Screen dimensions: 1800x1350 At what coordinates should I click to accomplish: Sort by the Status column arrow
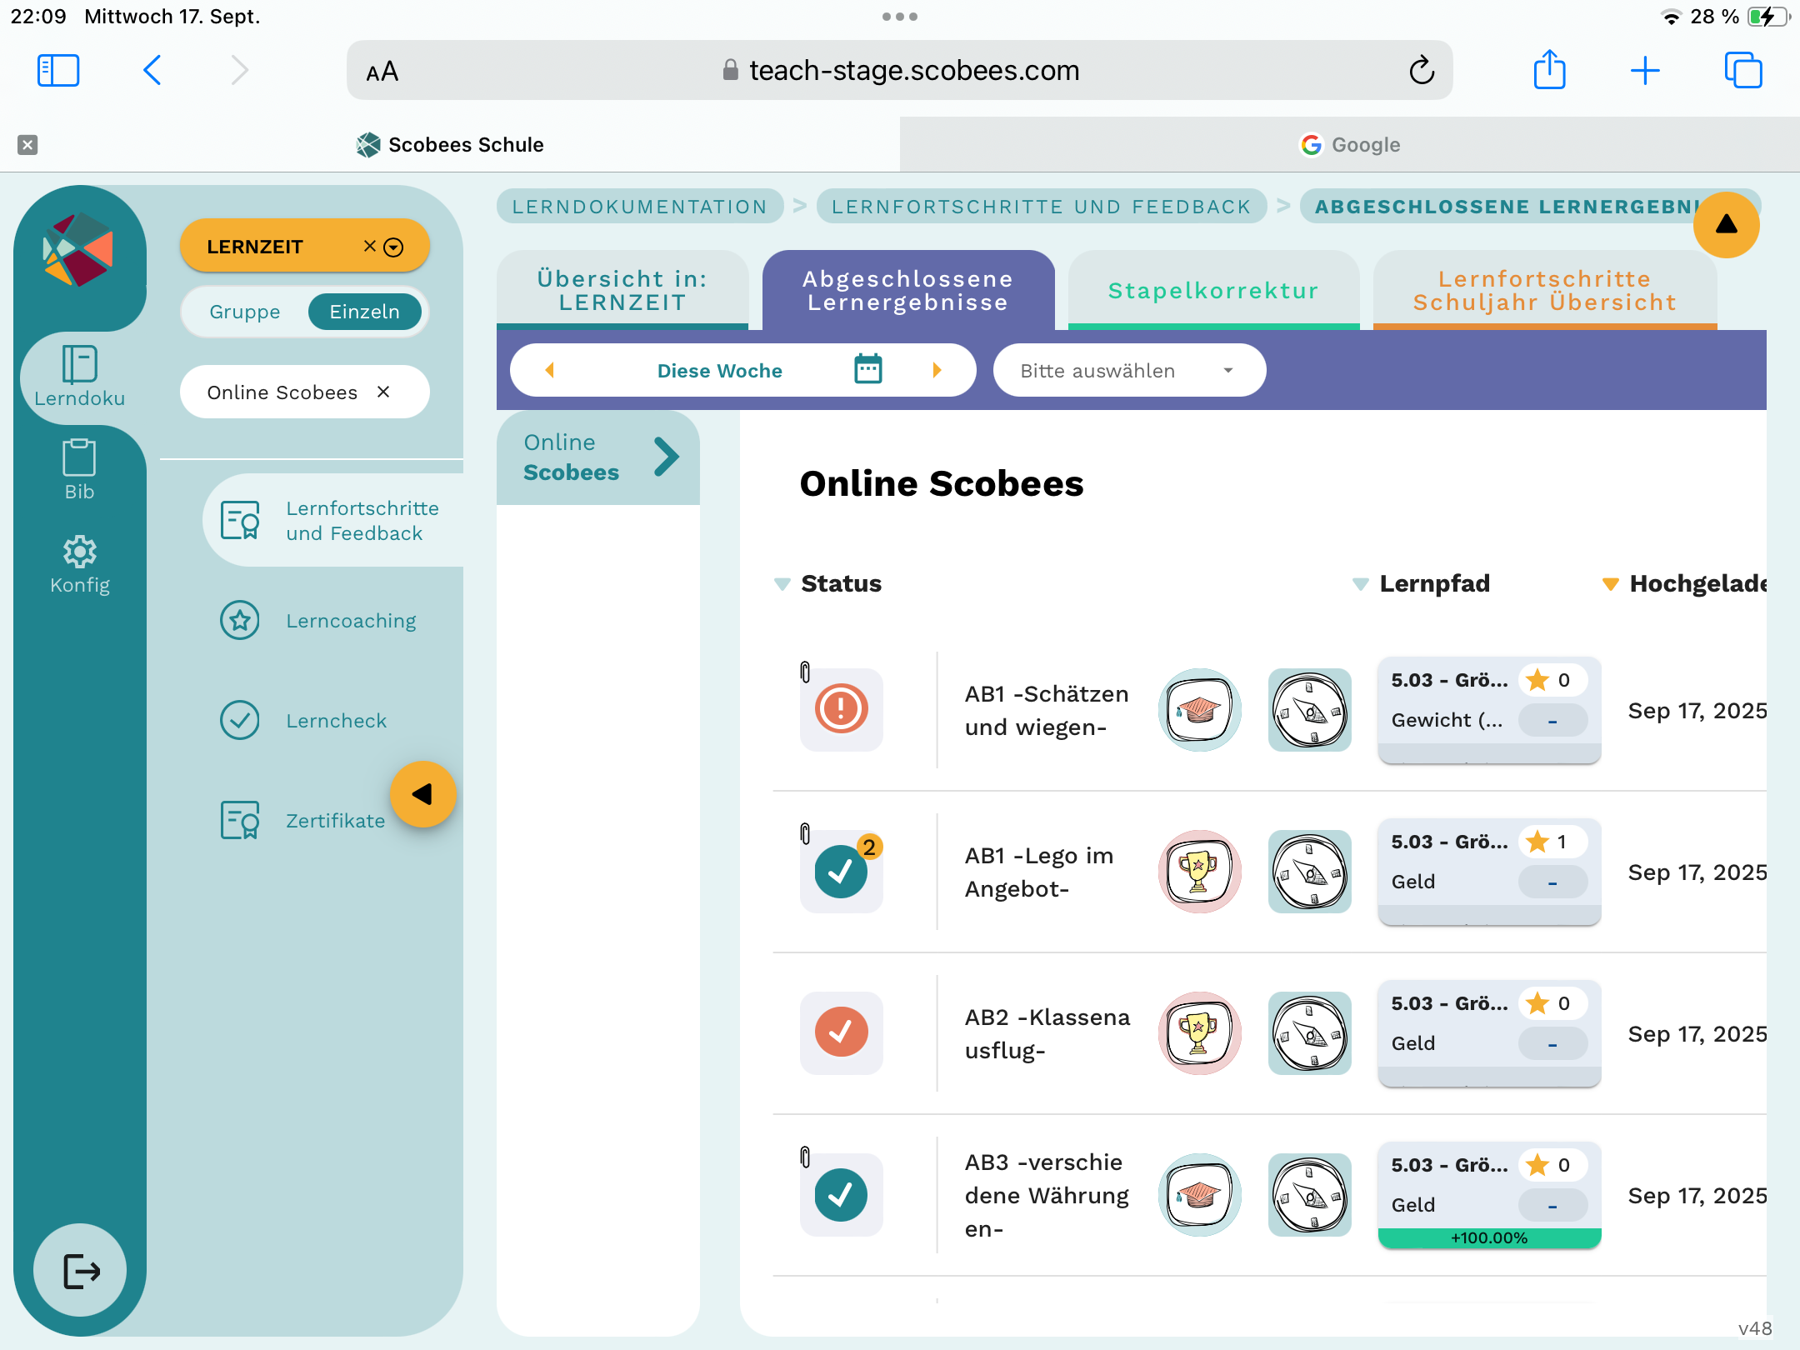point(782,584)
